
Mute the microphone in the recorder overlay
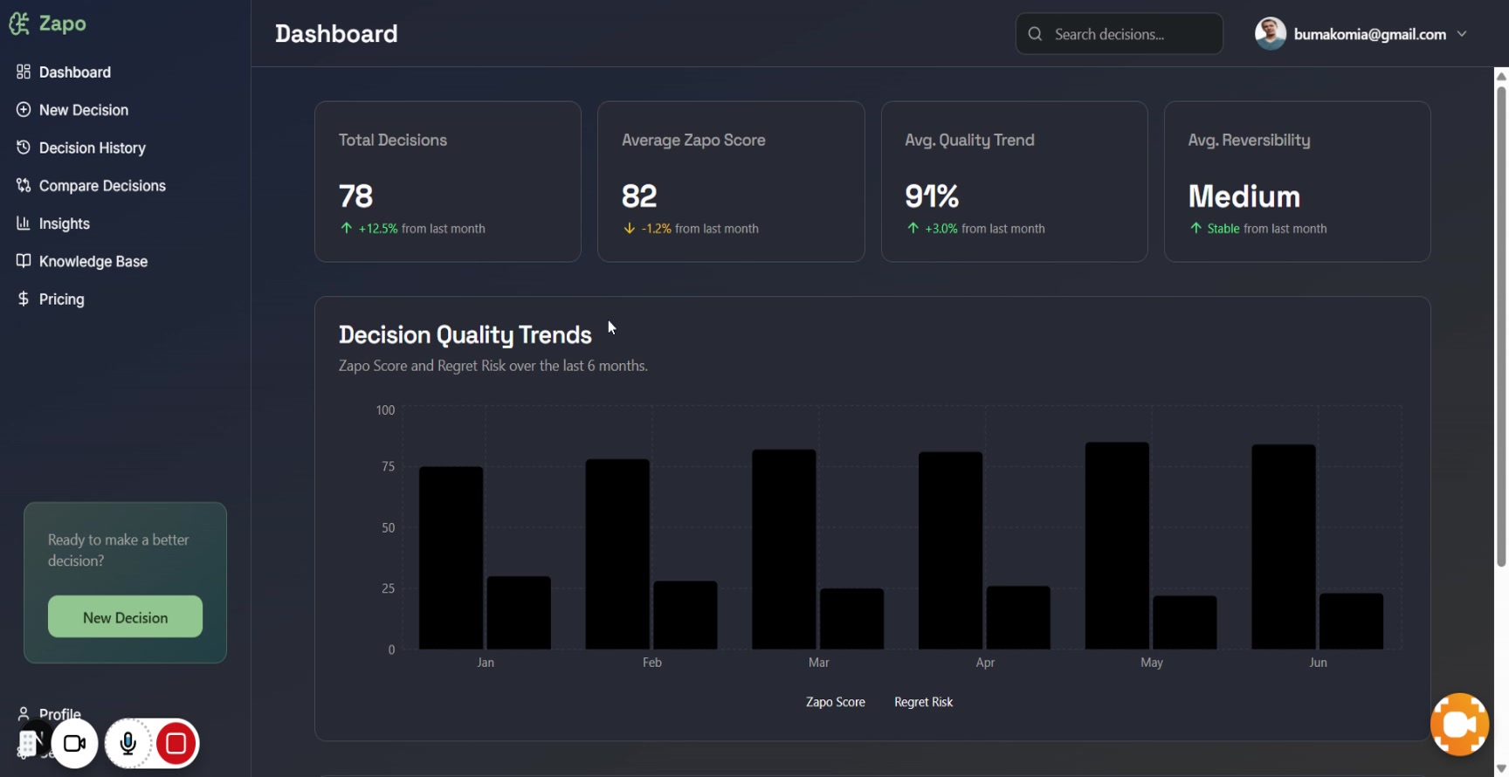128,744
